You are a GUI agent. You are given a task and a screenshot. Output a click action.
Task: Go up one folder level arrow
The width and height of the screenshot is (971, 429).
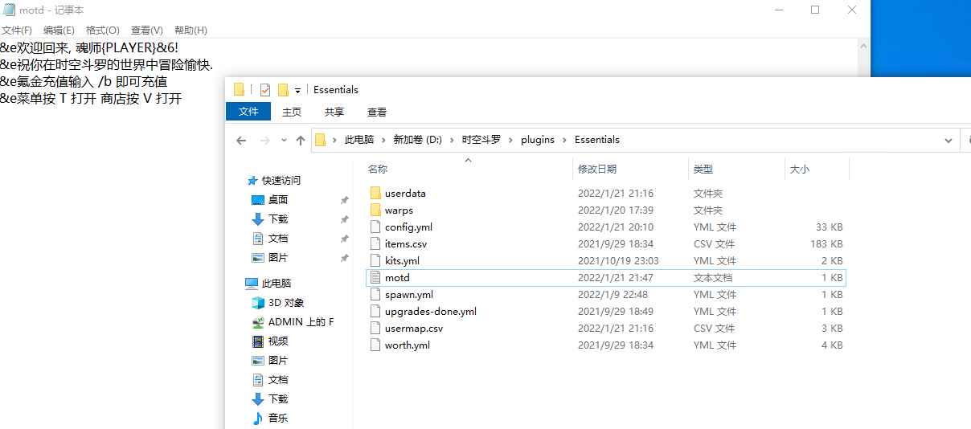click(301, 140)
